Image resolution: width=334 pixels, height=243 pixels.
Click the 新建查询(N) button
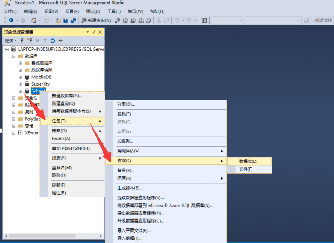96,20
